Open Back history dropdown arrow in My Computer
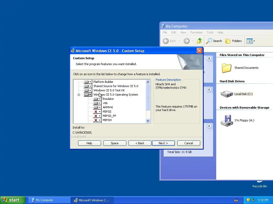Viewport: 273px width, 204px height. 179,41
